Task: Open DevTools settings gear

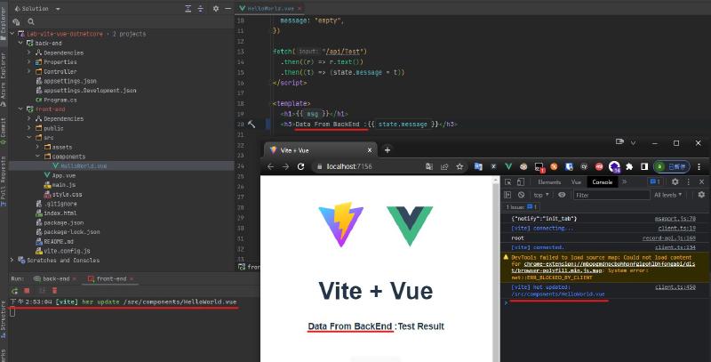Action: (676, 181)
